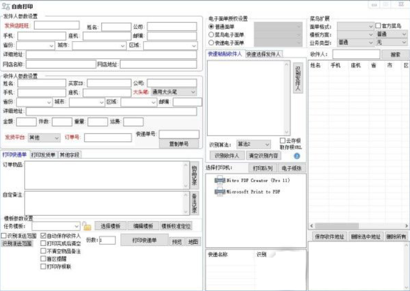Click the 搜索 button beside 收件人
Screen dimensions: 410x291
click(395, 54)
